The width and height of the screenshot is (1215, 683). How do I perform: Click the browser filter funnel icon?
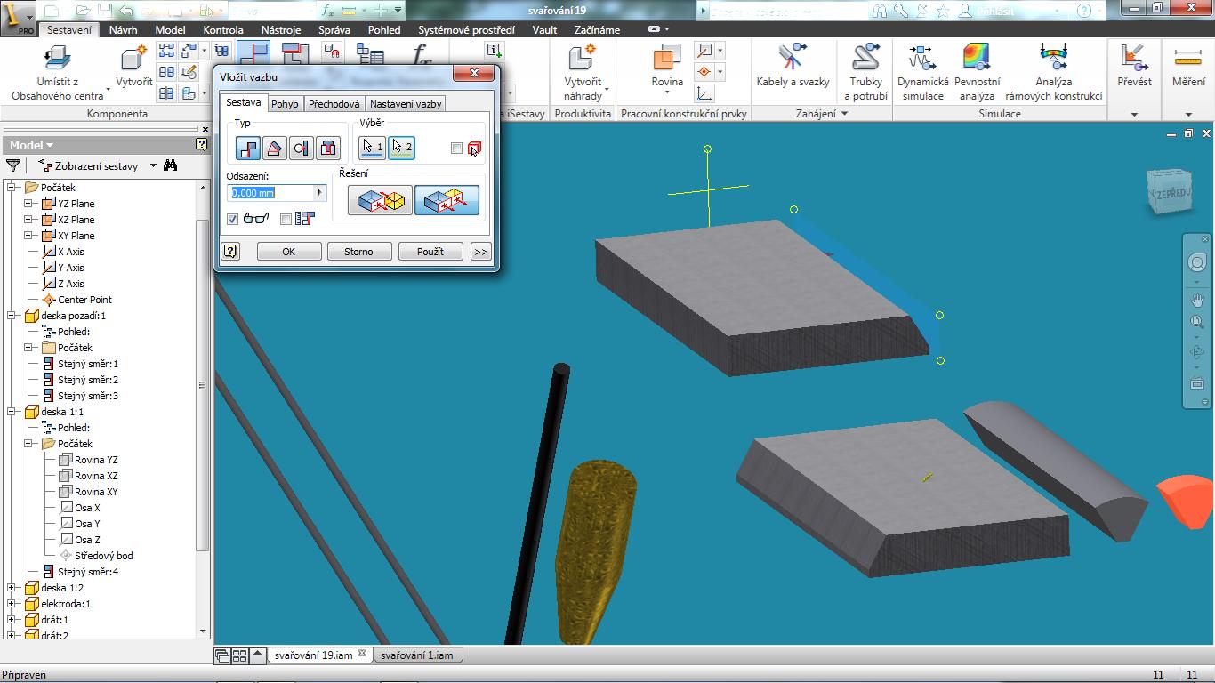[13, 165]
